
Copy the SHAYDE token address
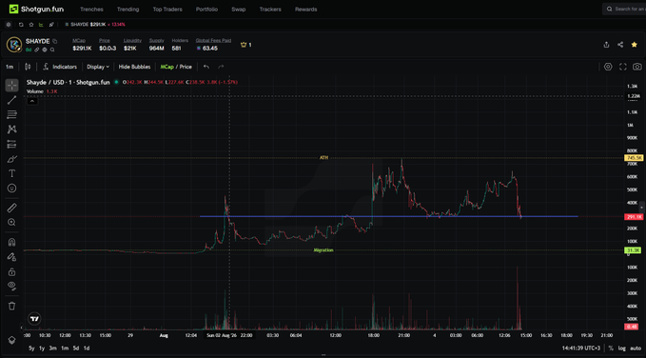click(x=55, y=41)
